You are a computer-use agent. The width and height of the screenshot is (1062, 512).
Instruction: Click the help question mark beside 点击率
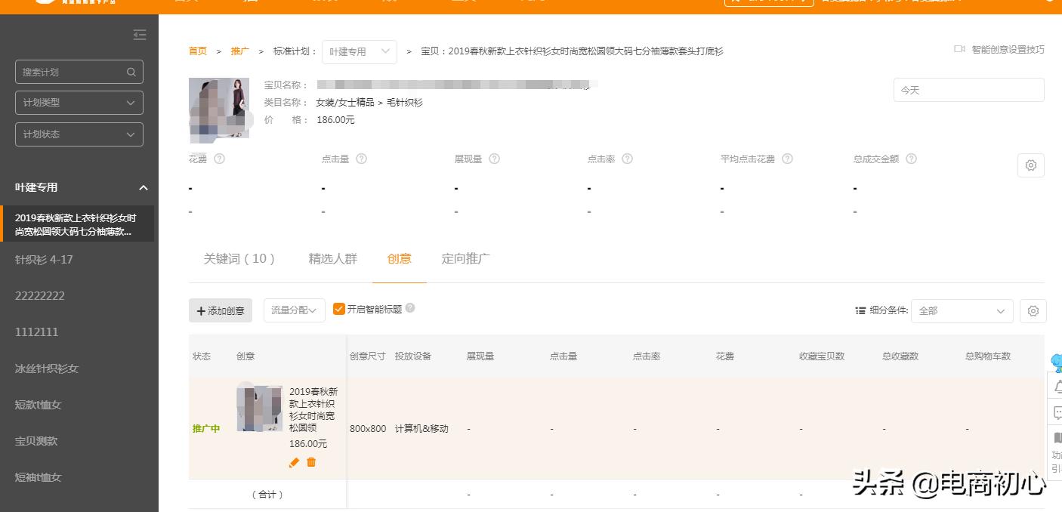pos(628,159)
